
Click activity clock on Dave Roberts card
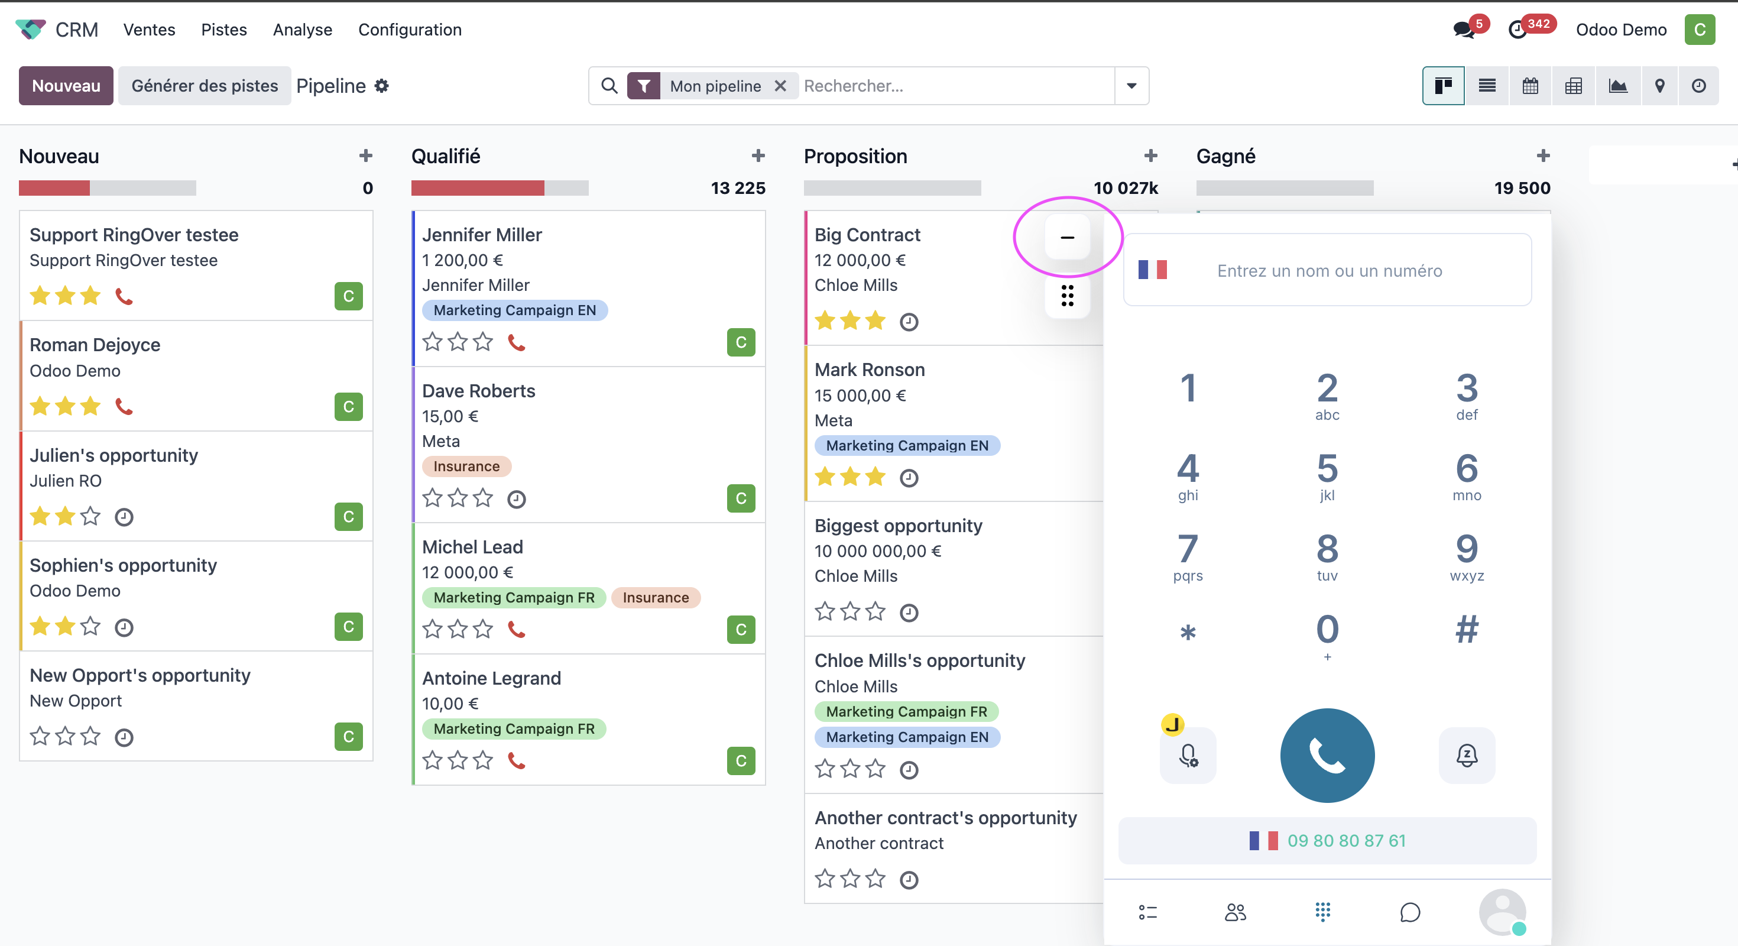[x=517, y=498]
